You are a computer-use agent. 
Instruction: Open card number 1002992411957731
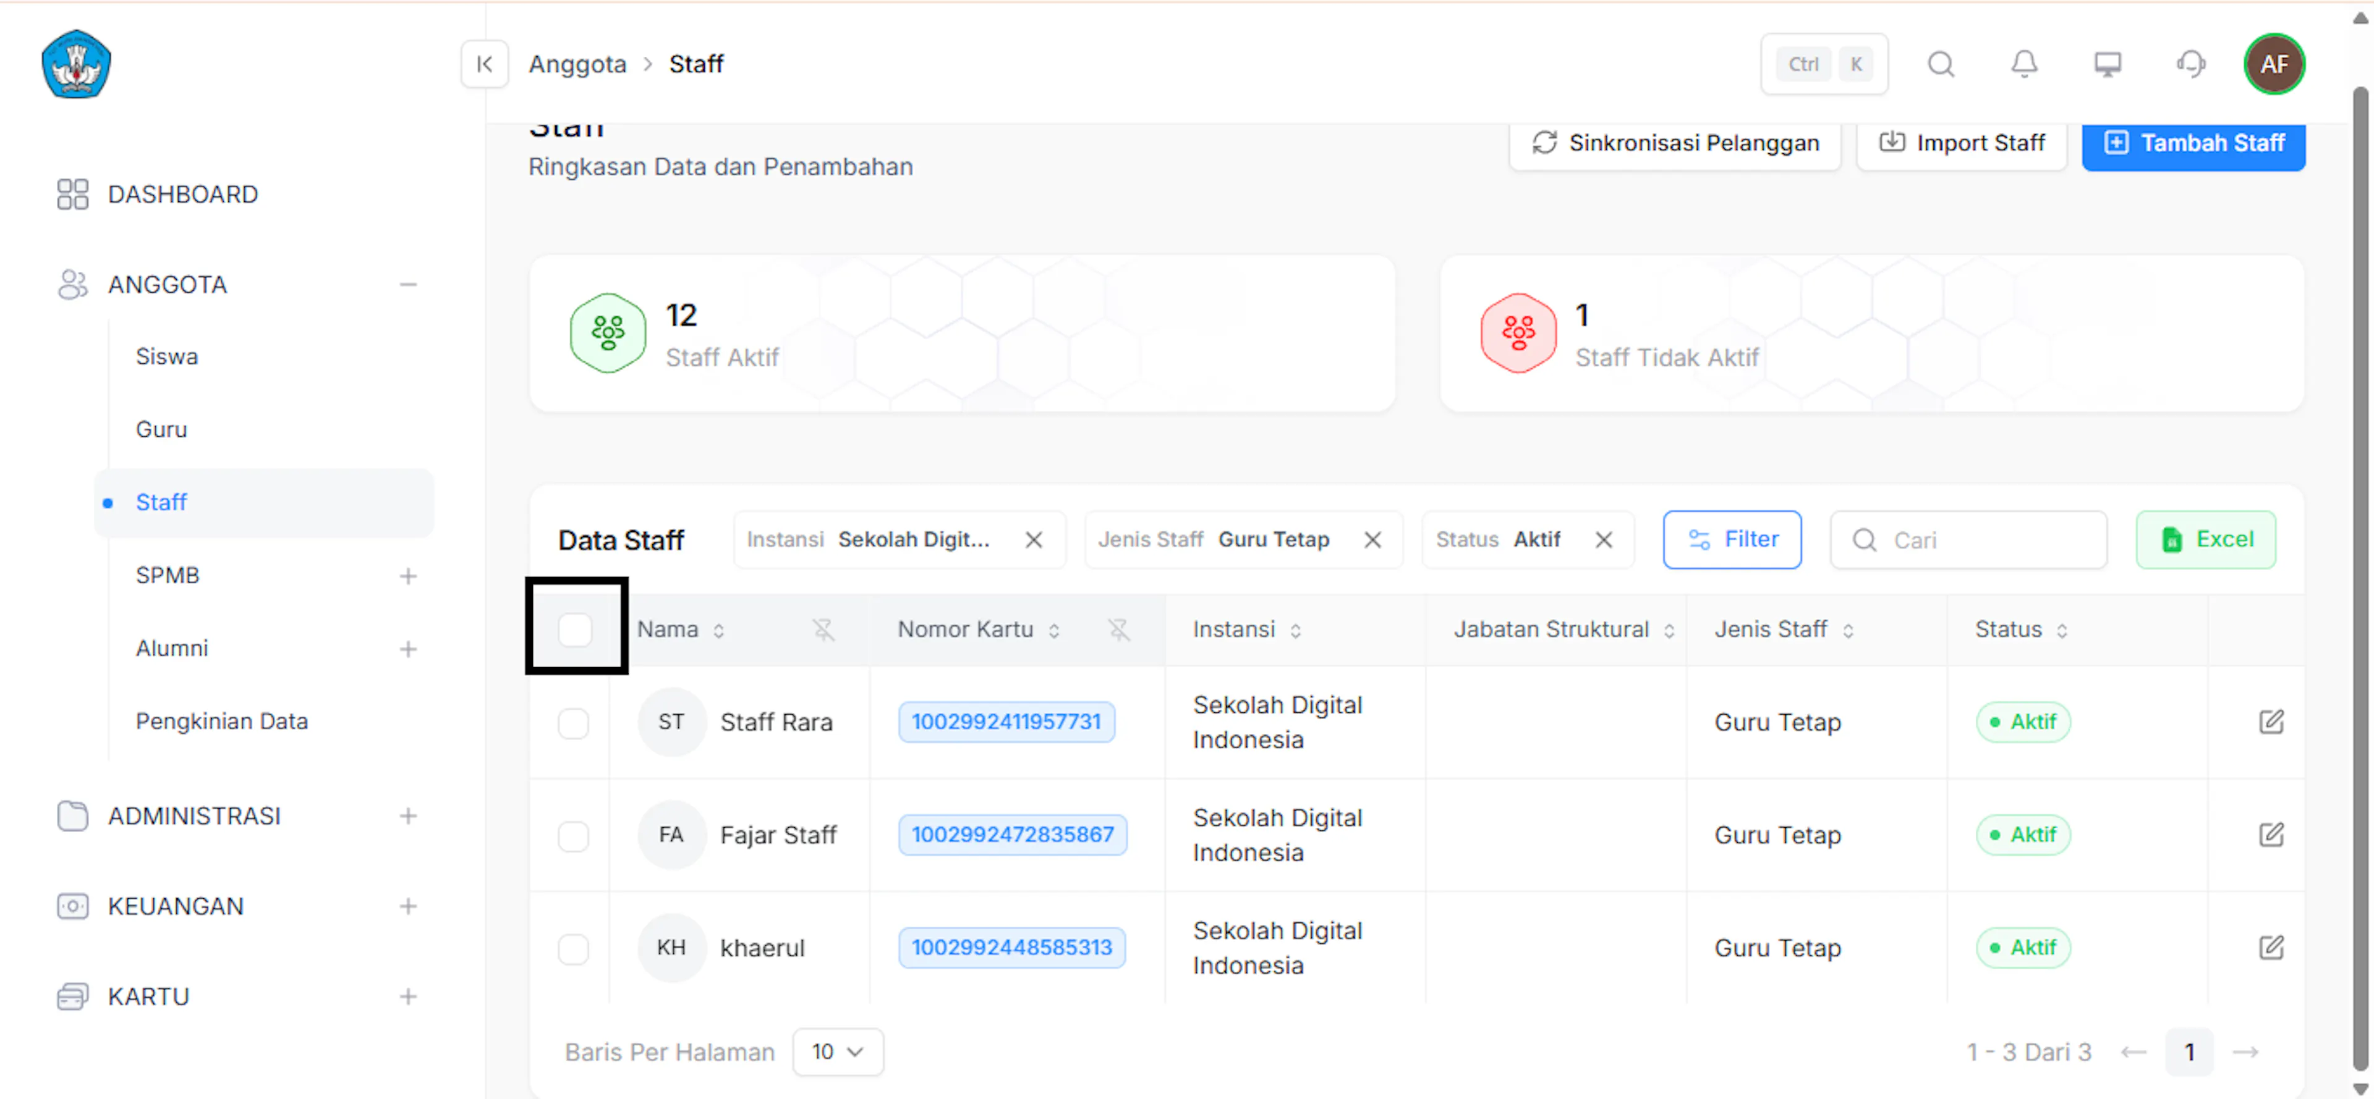click(x=1006, y=722)
